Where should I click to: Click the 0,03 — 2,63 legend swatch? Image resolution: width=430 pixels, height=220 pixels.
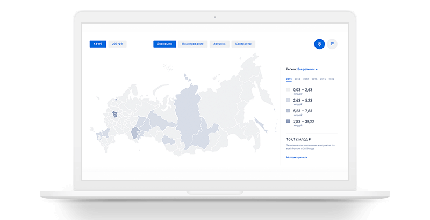pos(288,89)
